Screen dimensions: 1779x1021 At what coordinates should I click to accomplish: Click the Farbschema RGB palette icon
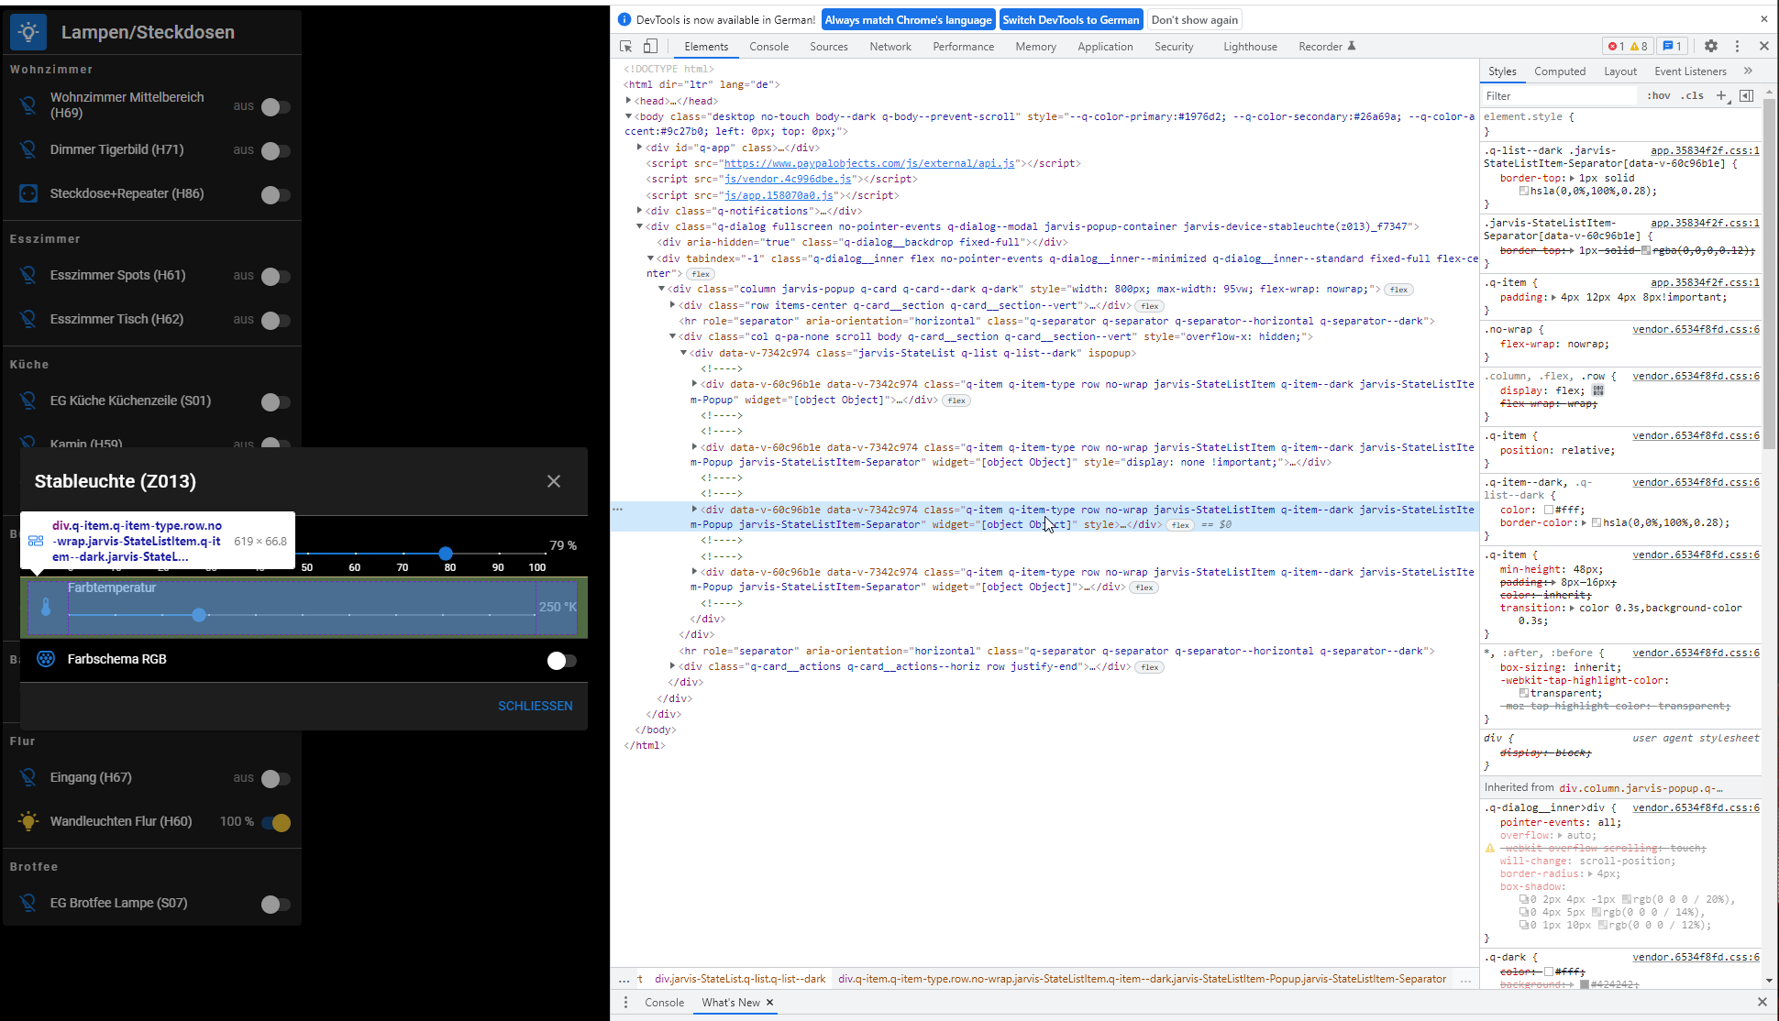click(x=46, y=659)
